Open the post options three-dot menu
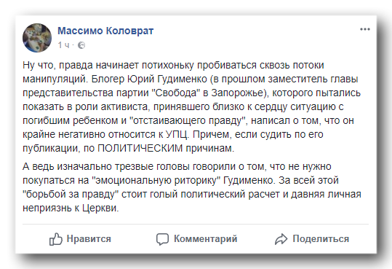 click(365, 29)
